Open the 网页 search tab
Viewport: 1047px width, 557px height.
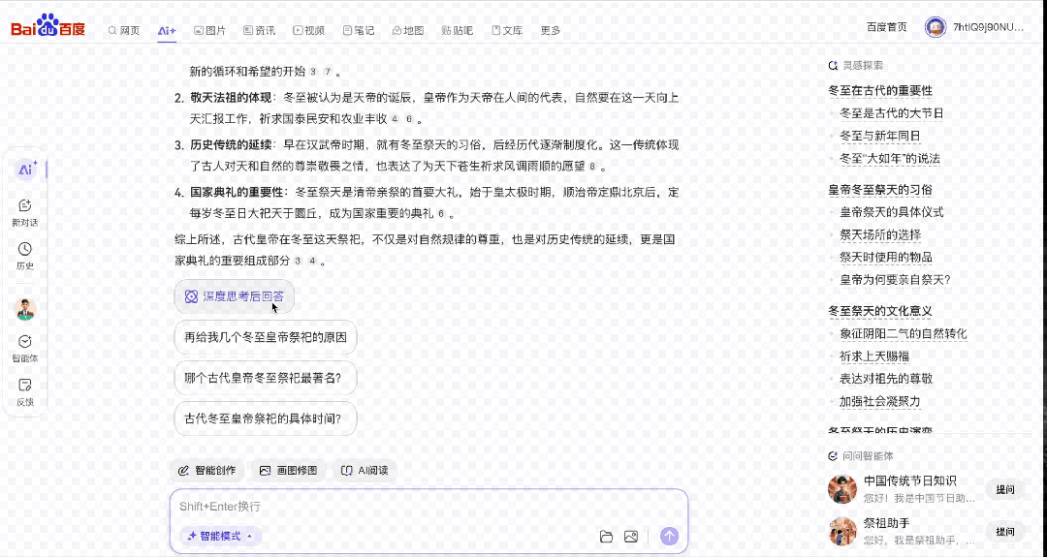coord(124,31)
